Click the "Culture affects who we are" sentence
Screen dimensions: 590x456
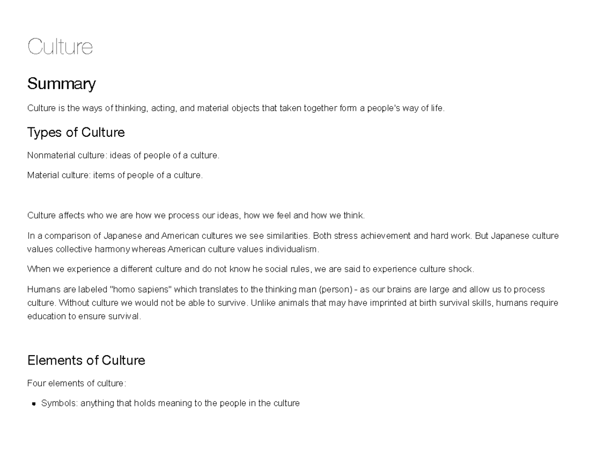[196, 215]
